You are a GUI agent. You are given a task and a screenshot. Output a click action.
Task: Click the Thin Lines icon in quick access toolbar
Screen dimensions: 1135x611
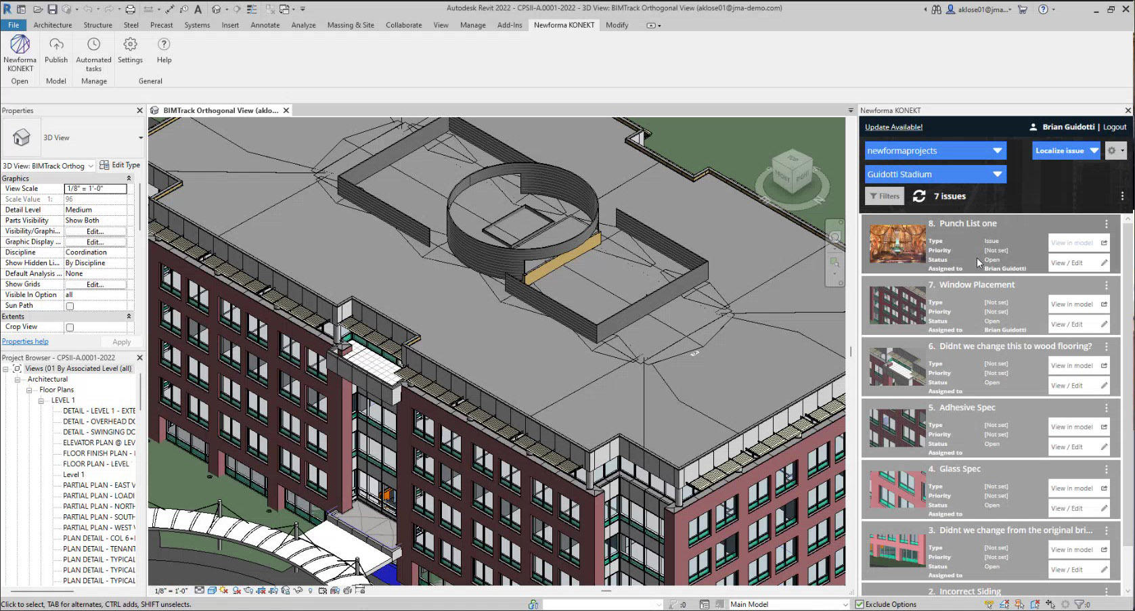point(251,9)
